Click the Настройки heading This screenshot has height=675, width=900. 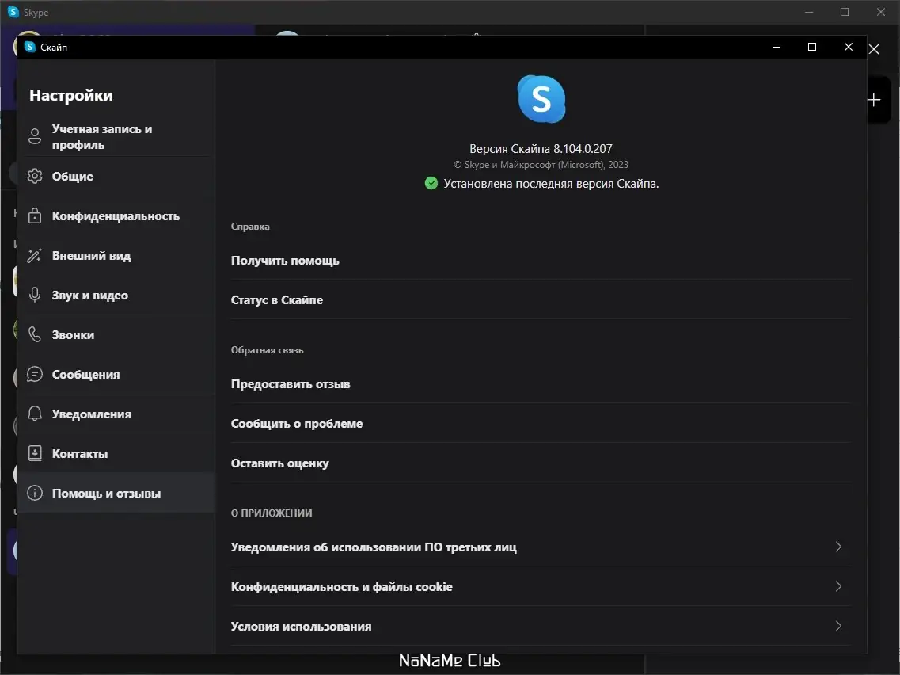[x=71, y=95]
